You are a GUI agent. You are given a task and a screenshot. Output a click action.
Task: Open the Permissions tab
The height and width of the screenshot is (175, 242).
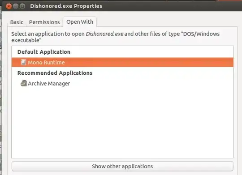pyautogui.click(x=44, y=22)
